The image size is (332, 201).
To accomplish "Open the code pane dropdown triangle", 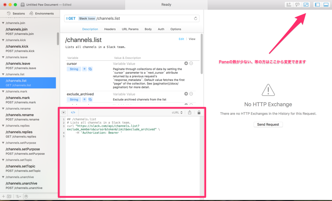I will (64, 112).
